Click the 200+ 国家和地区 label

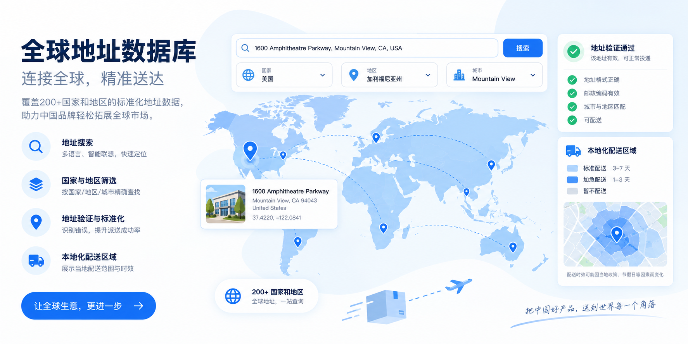277,292
